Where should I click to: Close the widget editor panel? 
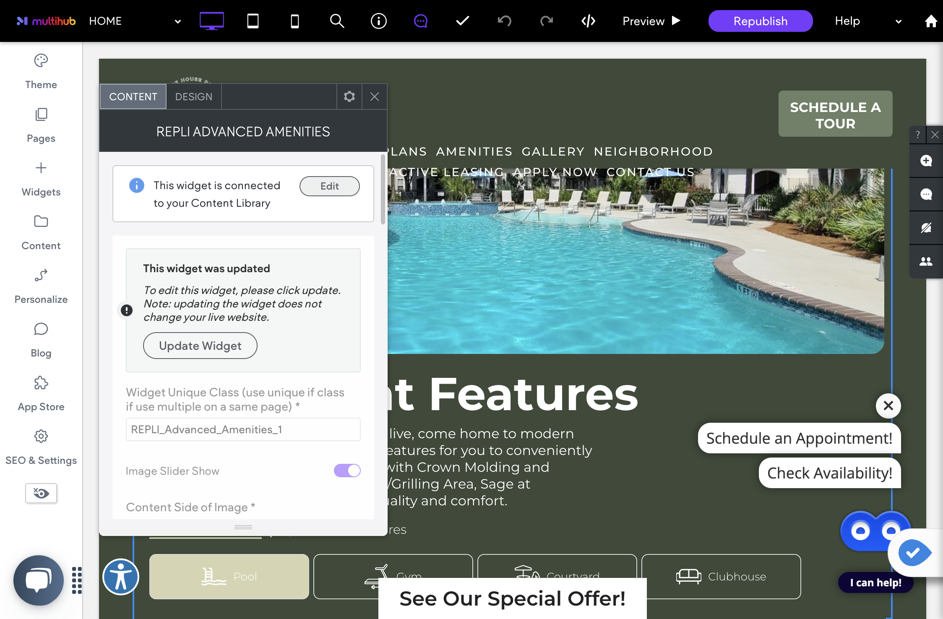(375, 97)
